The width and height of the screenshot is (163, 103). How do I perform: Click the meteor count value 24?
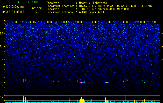[38, 12]
